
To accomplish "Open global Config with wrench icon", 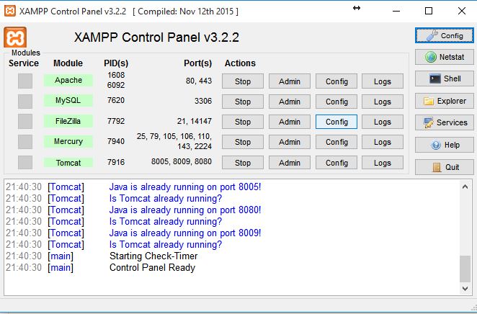I will (x=444, y=35).
